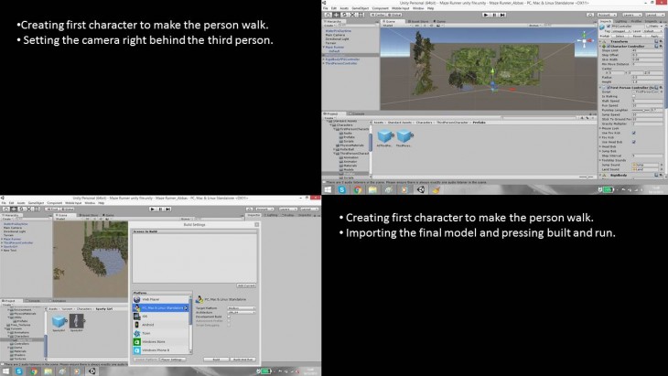Disable the Use Head Bob checkbox
This screenshot has width=668, height=376.
(633, 143)
